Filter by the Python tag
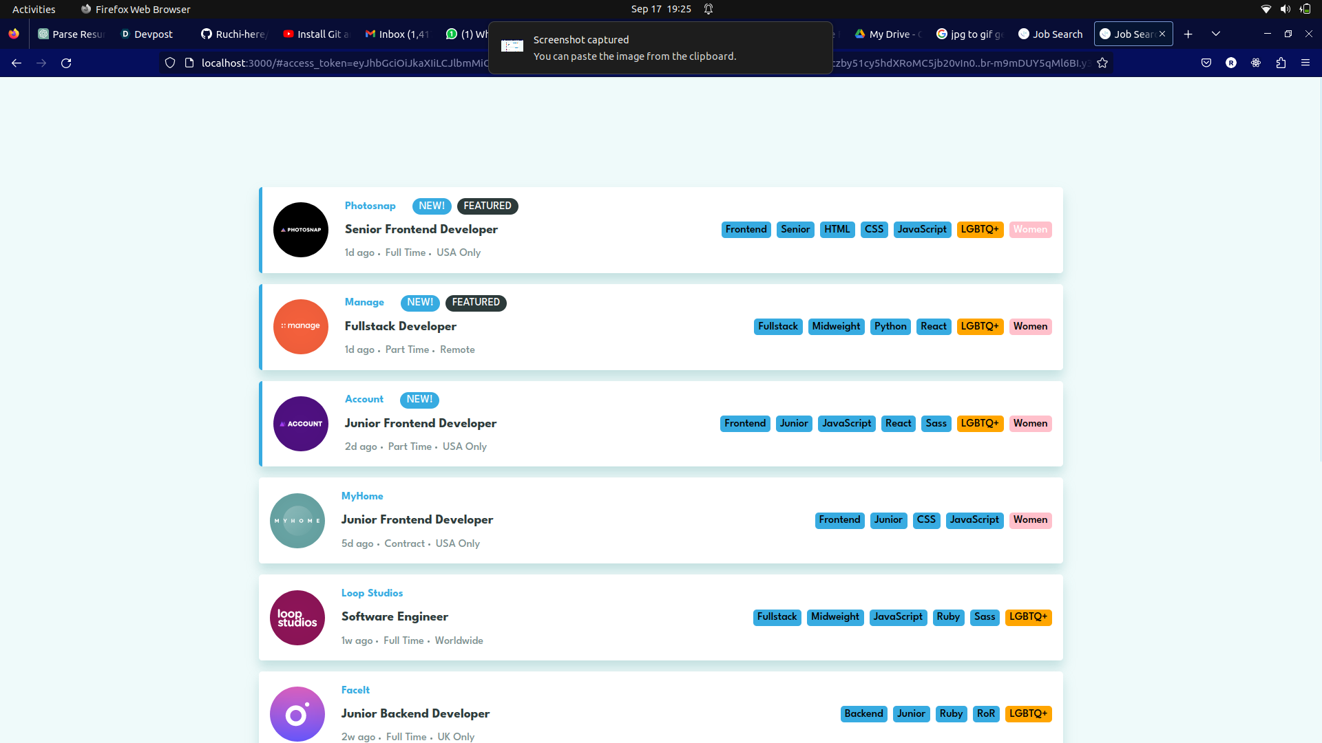Viewport: 1322px width, 743px height. pos(890,327)
